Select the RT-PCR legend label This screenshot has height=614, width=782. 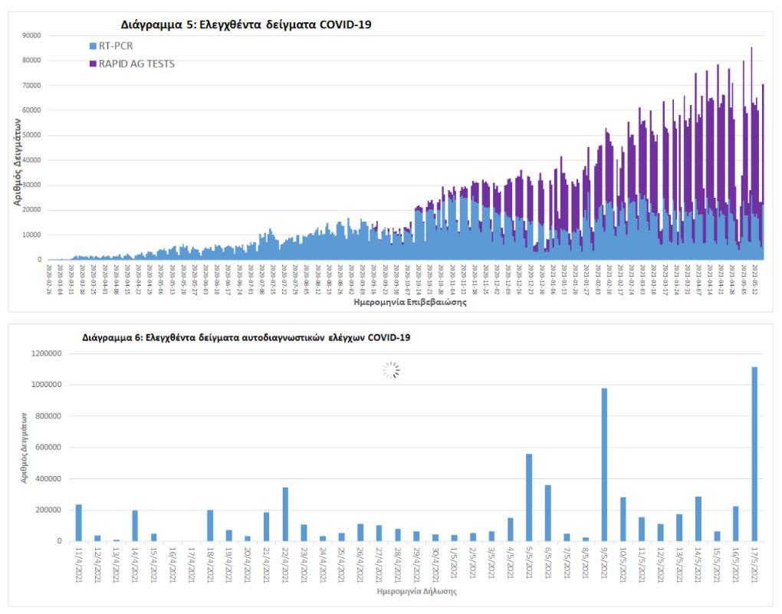[116, 47]
